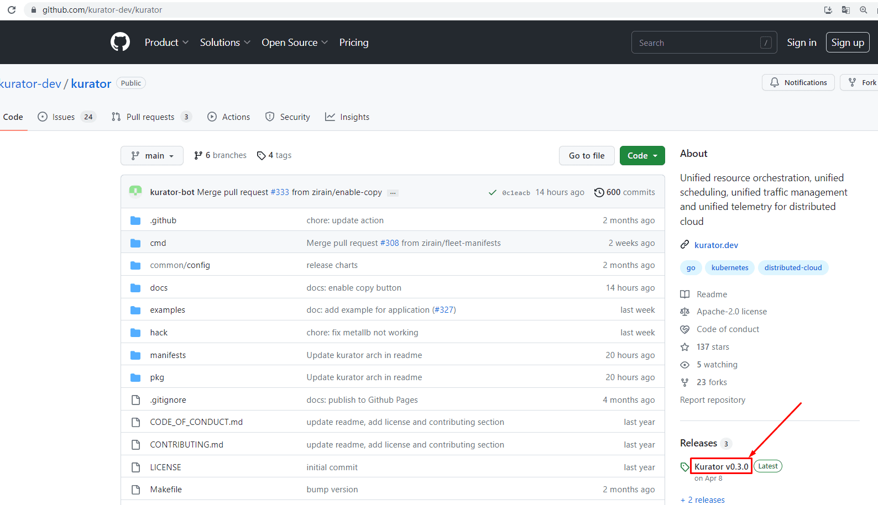Click the Sign up button
This screenshot has height=505, width=878.
pos(848,43)
